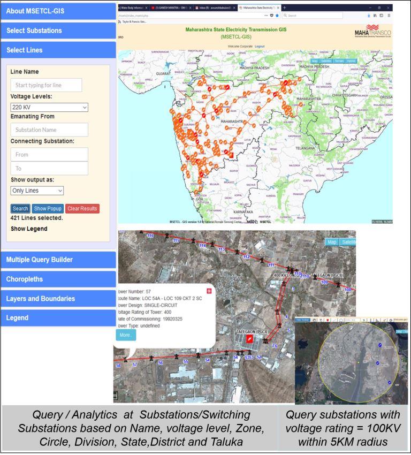The height and width of the screenshot is (455, 411).
Task: Collapse the Select Lines panel
Action: pyautogui.click(x=58, y=50)
